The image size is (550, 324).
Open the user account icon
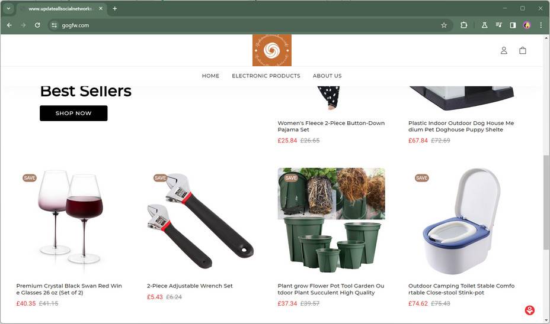(504, 50)
